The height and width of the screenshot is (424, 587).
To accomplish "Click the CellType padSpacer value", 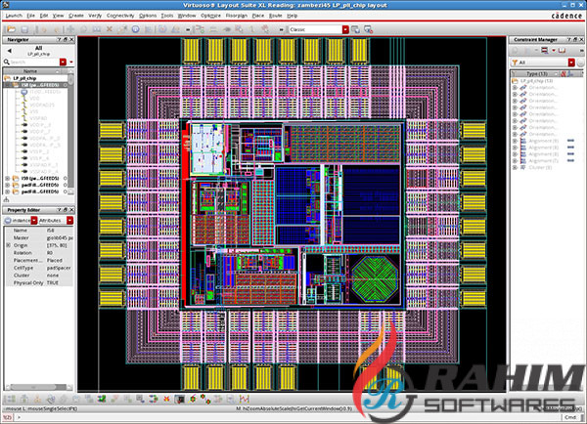I will [59, 268].
